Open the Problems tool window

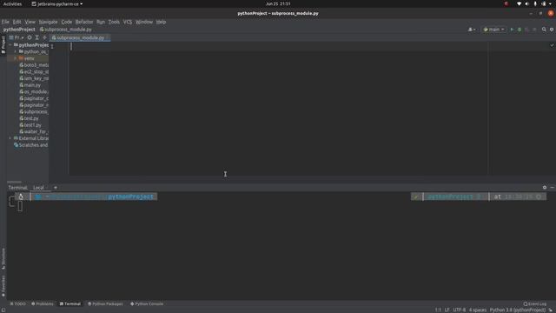(43, 304)
